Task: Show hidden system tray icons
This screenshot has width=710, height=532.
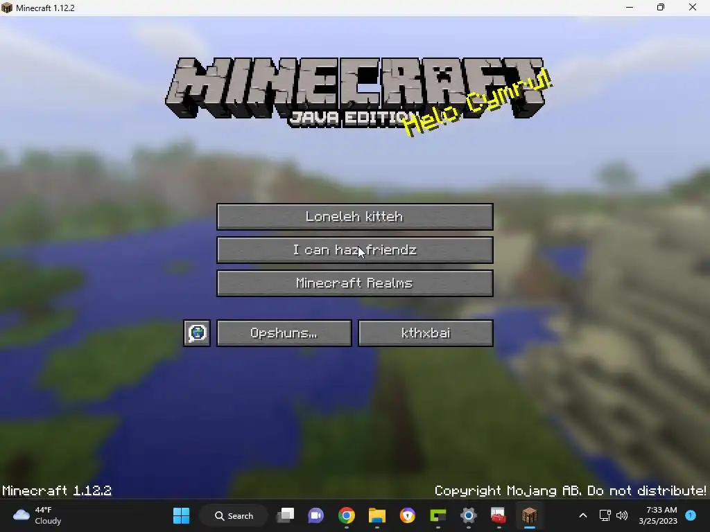Action: tap(583, 515)
